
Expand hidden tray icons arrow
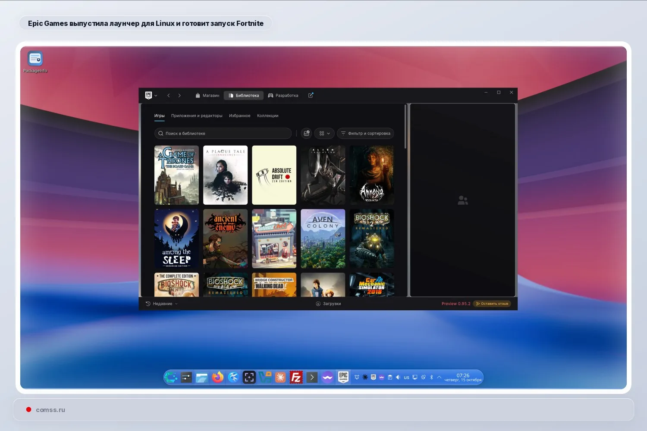coord(439,377)
